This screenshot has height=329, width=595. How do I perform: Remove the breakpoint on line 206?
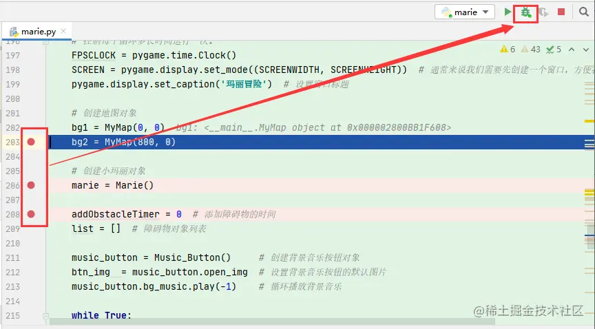tap(31, 185)
